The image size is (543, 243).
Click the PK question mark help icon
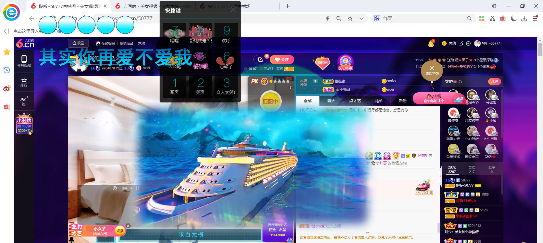coord(290,87)
